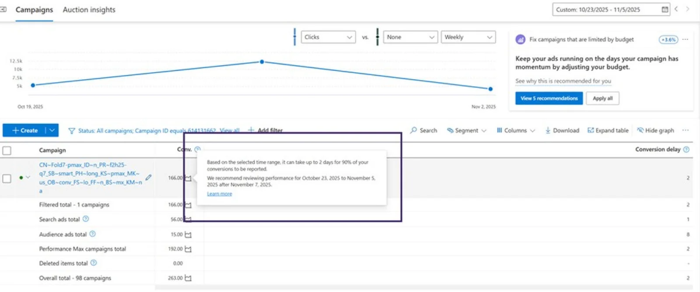Image resolution: width=700 pixels, height=292 pixels.
Task: Expand the Weekly interval dropdown
Action: [x=468, y=37]
